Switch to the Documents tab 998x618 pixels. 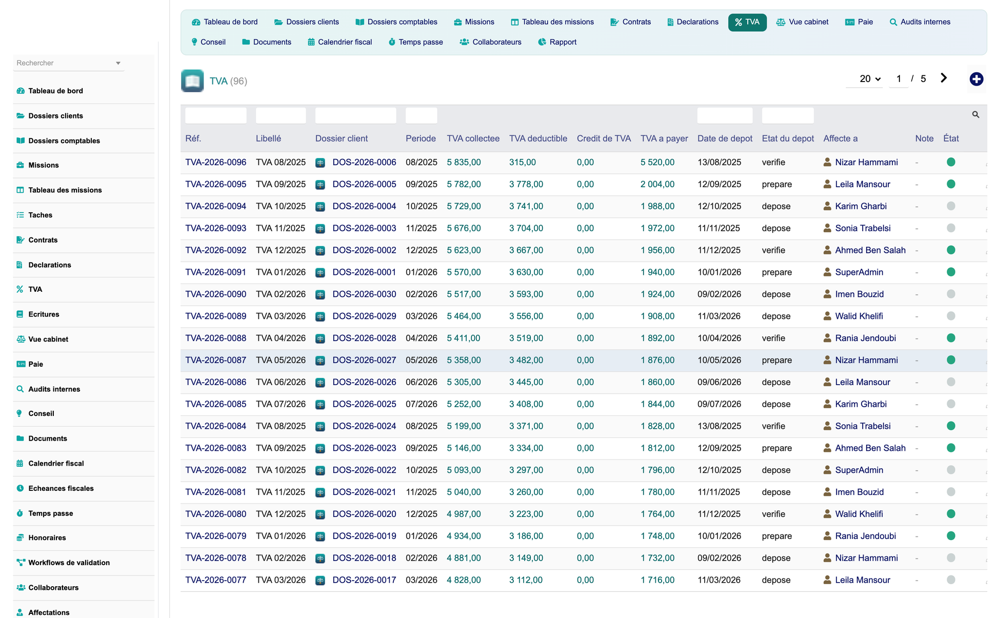(267, 42)
